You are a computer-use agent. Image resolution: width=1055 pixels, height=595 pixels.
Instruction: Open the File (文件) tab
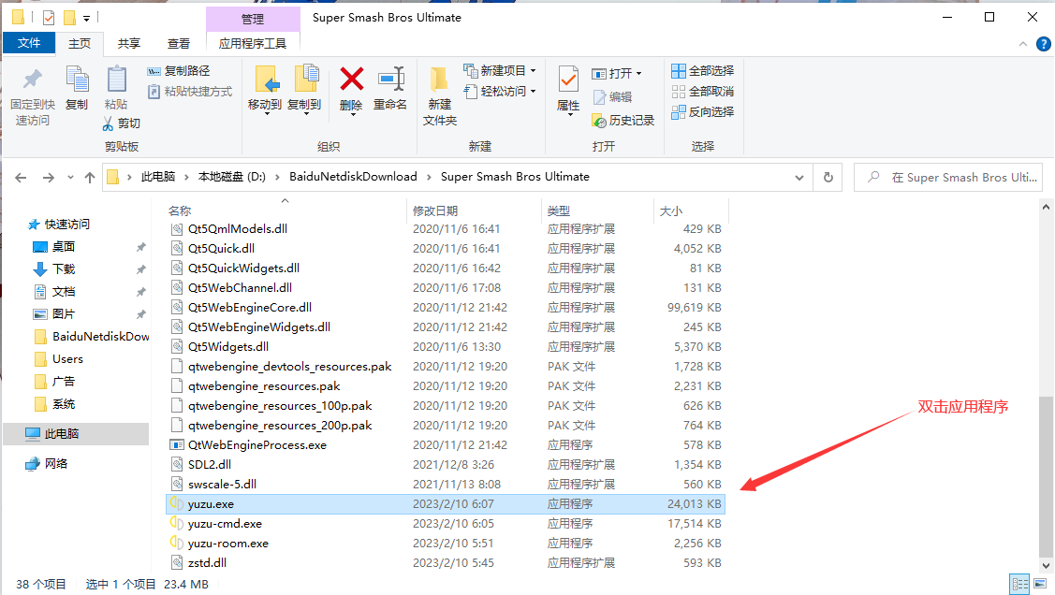point(29,42)
